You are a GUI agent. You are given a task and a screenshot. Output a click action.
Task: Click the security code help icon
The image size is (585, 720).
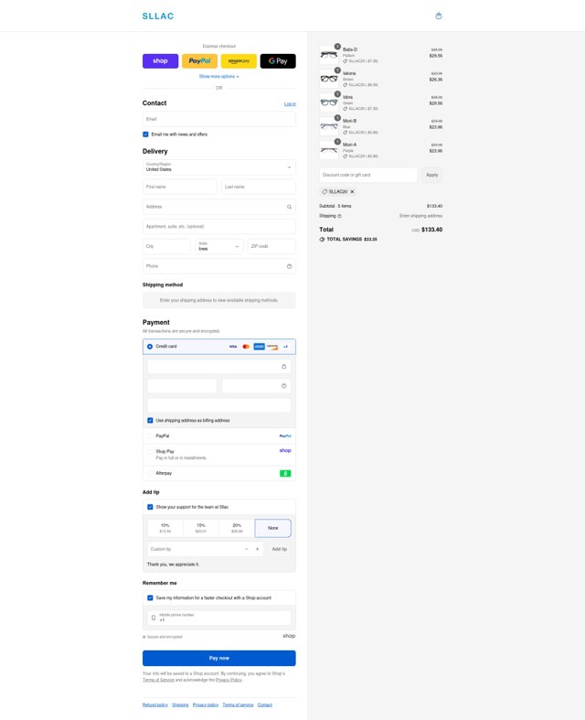click(x=283, y=386)
